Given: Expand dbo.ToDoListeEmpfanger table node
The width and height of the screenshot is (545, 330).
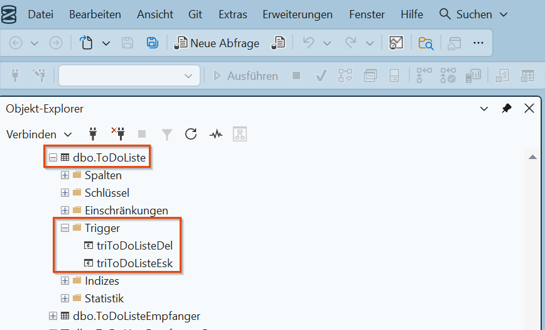Looking at the screenshot, I should point(53,316).
